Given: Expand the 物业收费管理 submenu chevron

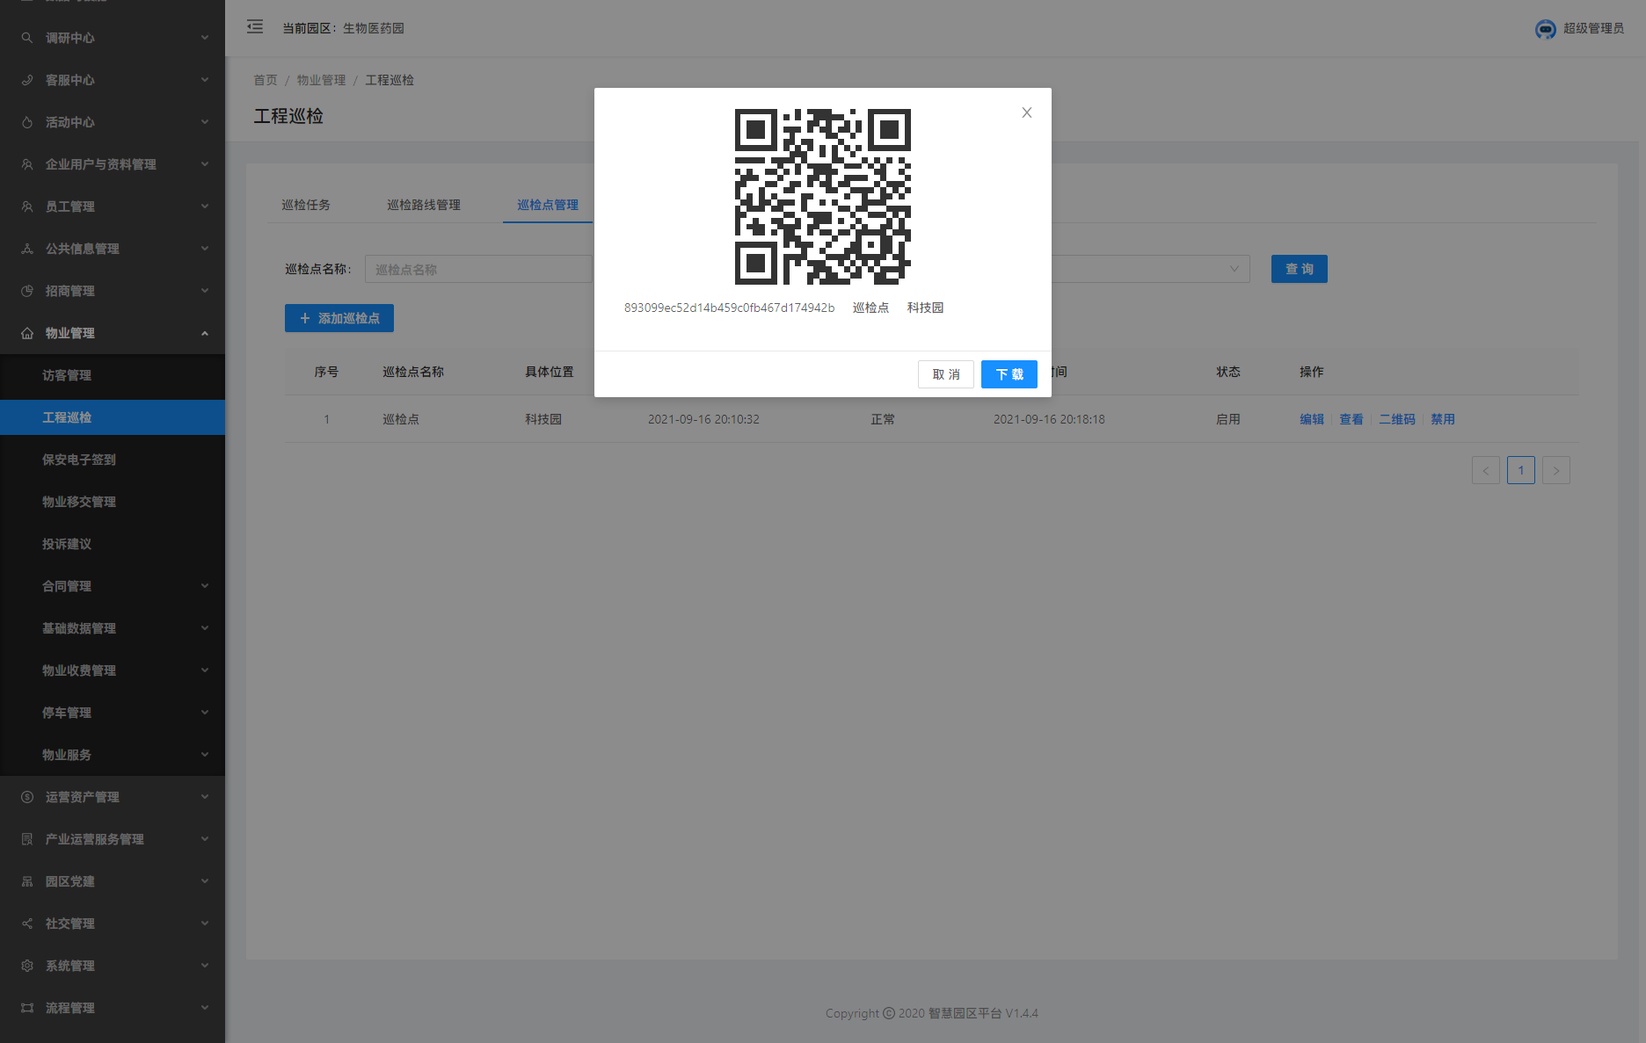Looking at the screenshot, I should [x=205, y=670].
